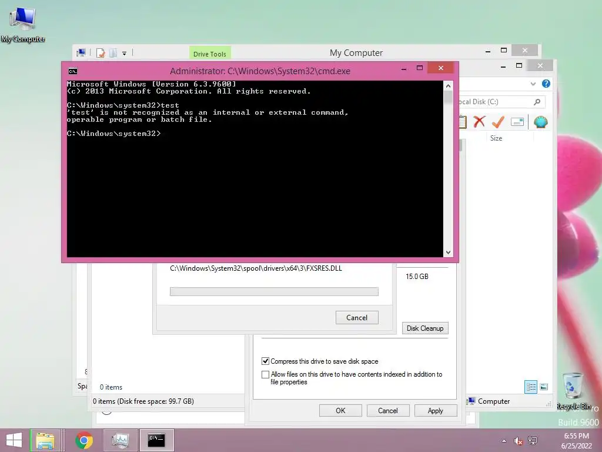Click the cmd.exe window title icon
This screenshot has width=602, height=452.
tap(72, 71)
